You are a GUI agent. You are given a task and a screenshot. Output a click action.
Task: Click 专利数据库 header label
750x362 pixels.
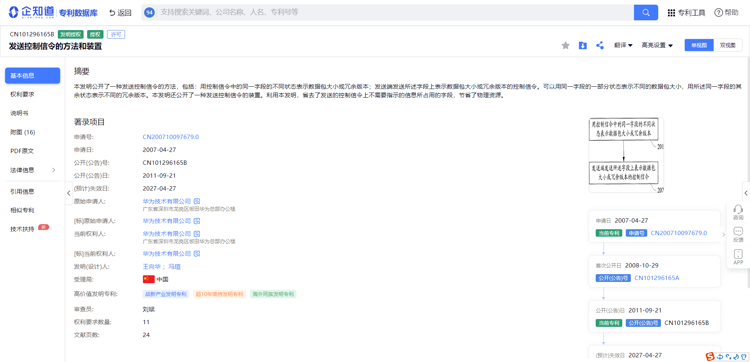(78, 13)
